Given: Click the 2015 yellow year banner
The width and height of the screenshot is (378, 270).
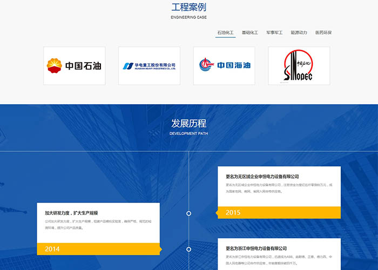Looking at the screenshot, I should coord(279,213).
